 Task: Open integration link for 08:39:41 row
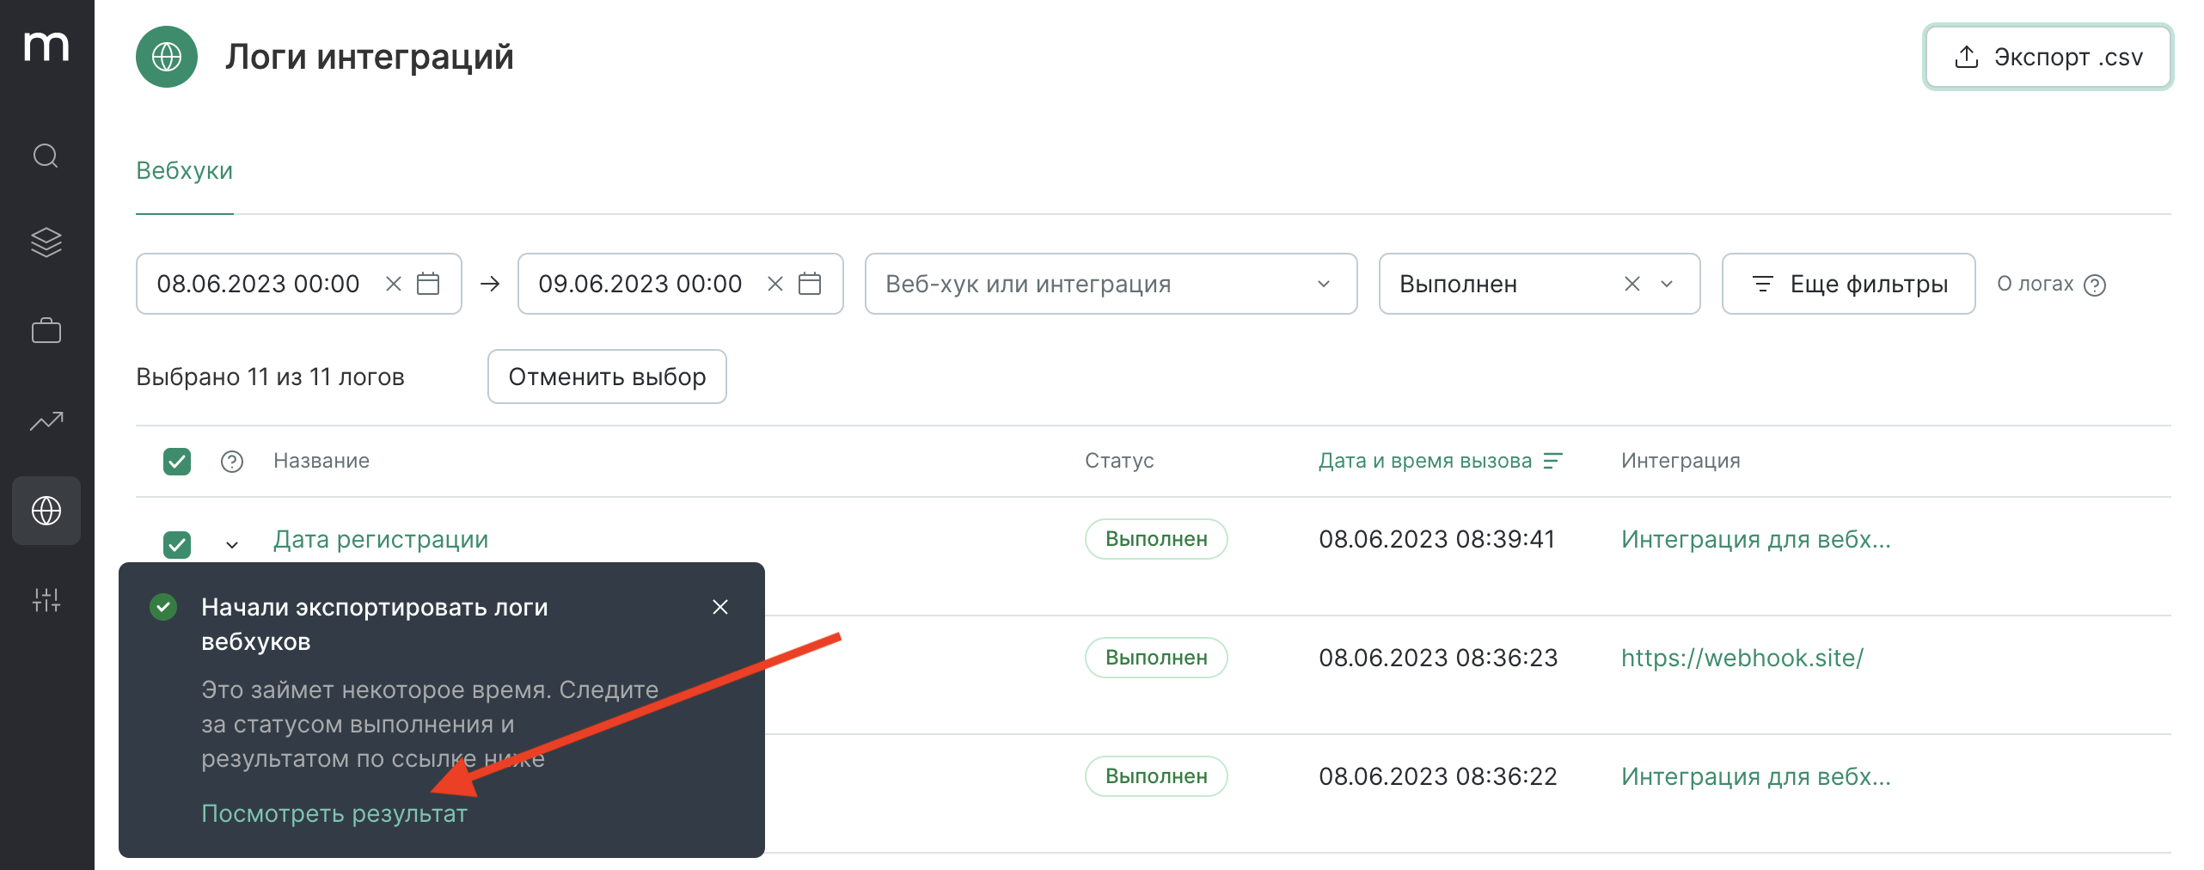(x=1756, y=539)
